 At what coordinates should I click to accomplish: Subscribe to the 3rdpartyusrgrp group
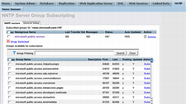tap(147, 64)
